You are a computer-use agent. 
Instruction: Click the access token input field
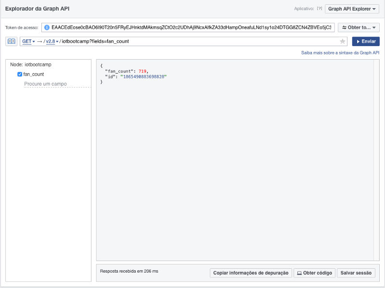[x=188, y=27]
